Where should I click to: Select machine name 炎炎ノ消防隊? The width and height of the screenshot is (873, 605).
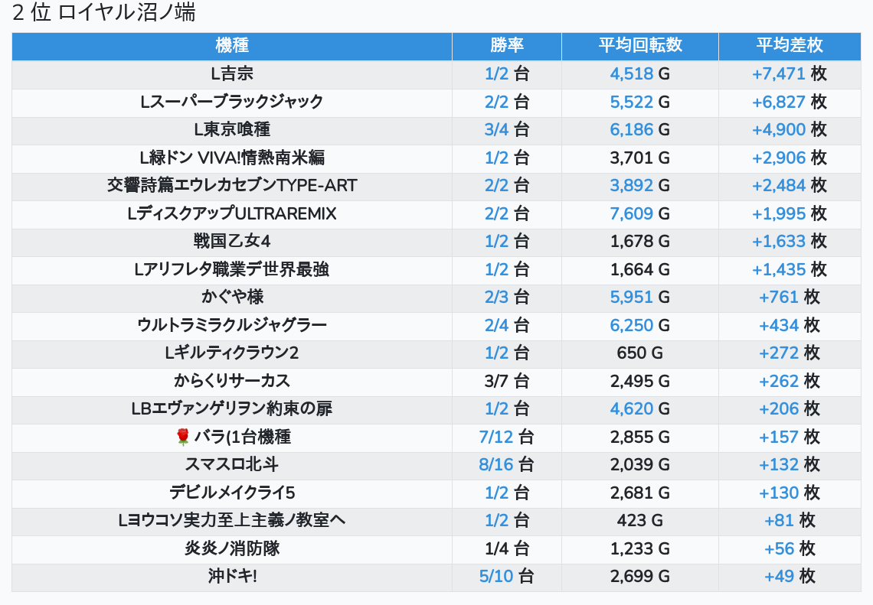click(x=231, y=549)
